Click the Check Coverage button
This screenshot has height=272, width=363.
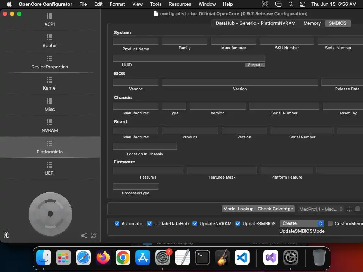pyautogui.click(x=275, y=209)
